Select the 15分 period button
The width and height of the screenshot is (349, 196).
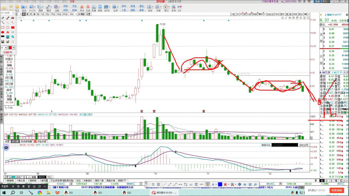(53, 14)
